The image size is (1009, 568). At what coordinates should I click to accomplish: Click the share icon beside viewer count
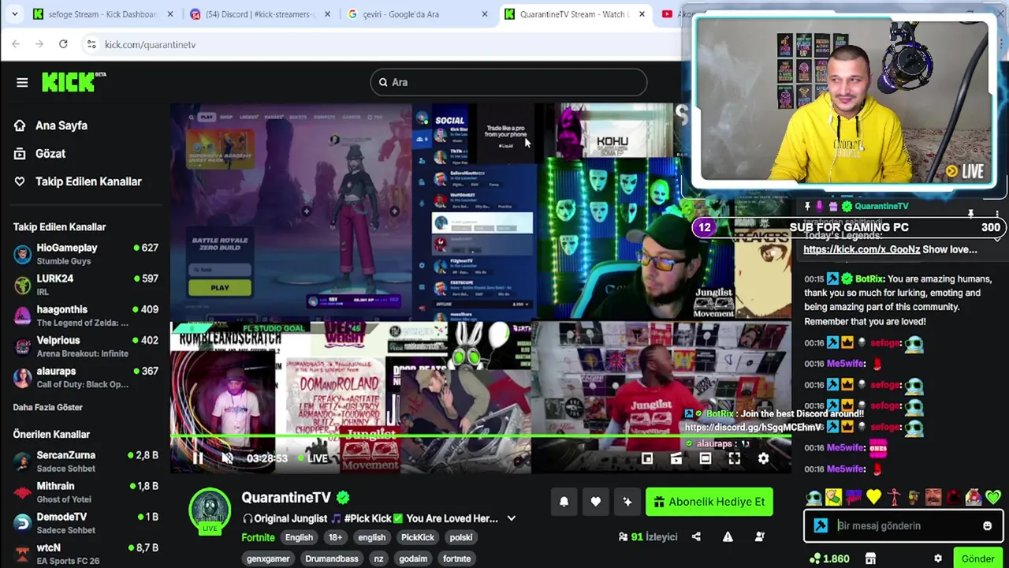[x=696, y=537]
